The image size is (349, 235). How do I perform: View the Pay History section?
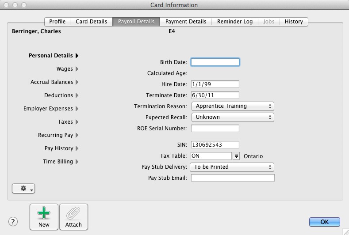click(77, 148)
